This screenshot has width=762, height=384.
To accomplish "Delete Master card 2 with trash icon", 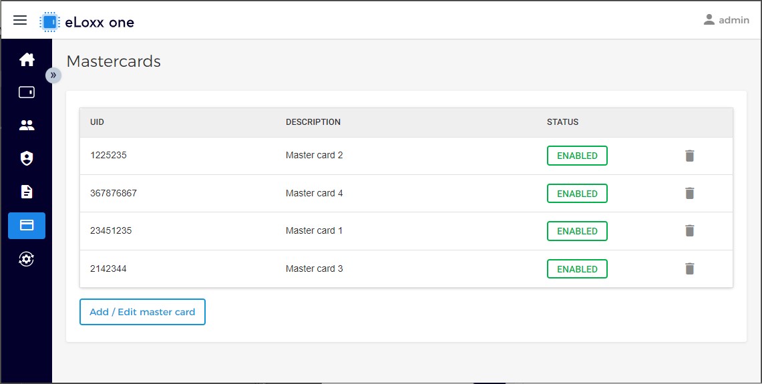I will coord(689,156).
